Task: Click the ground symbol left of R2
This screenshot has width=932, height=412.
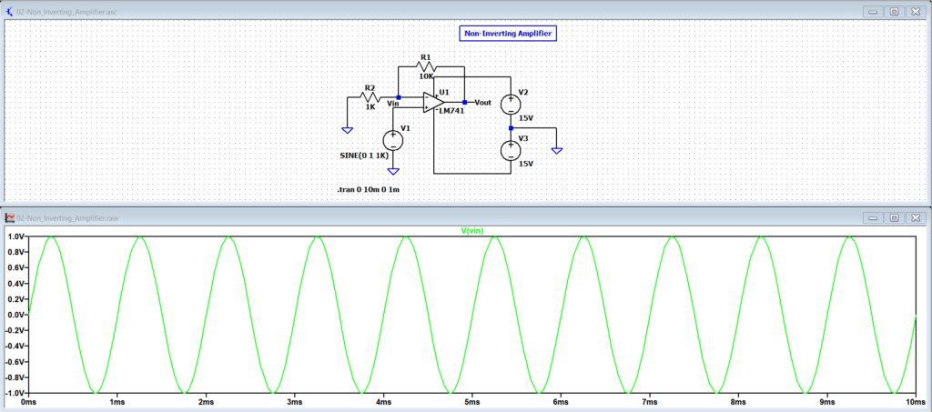Action: tap(348, 130)
